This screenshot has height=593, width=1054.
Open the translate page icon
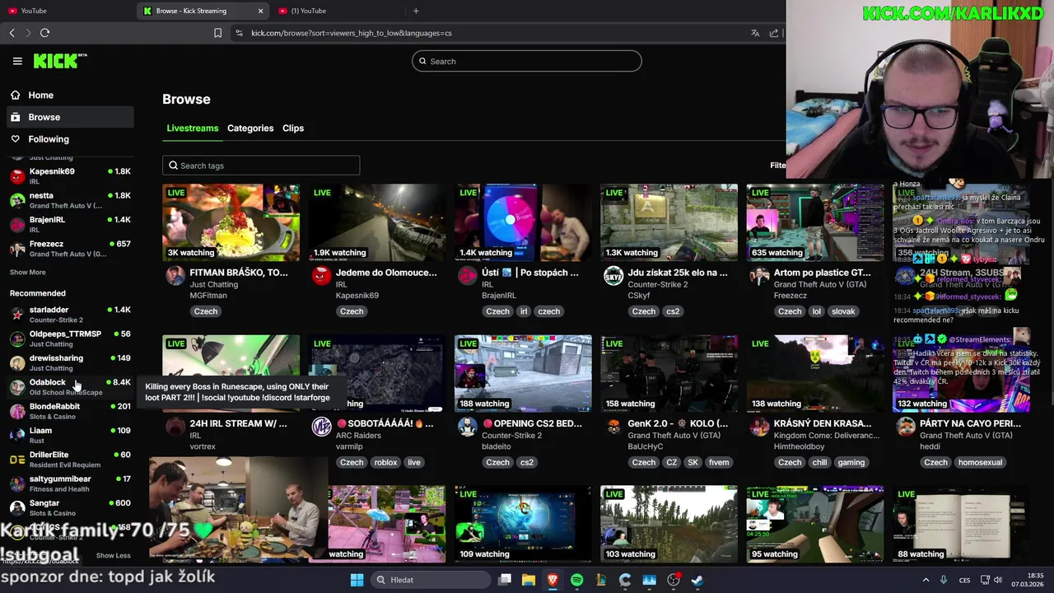tap(755, 33)
